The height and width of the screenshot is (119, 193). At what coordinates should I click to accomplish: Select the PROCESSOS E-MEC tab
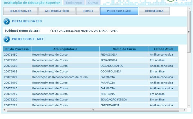click(x=119, y=11)
